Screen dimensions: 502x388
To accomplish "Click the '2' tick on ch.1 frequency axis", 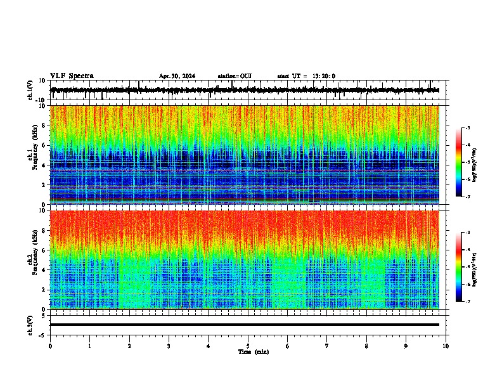I will click(x=44, y=184).
